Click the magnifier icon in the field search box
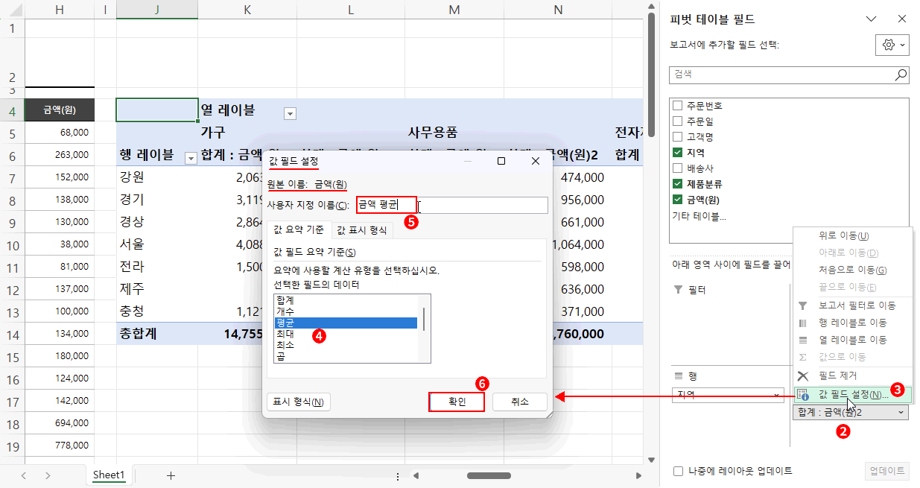Viewport: 920px width, 488px height. click(x=900, y=75)
